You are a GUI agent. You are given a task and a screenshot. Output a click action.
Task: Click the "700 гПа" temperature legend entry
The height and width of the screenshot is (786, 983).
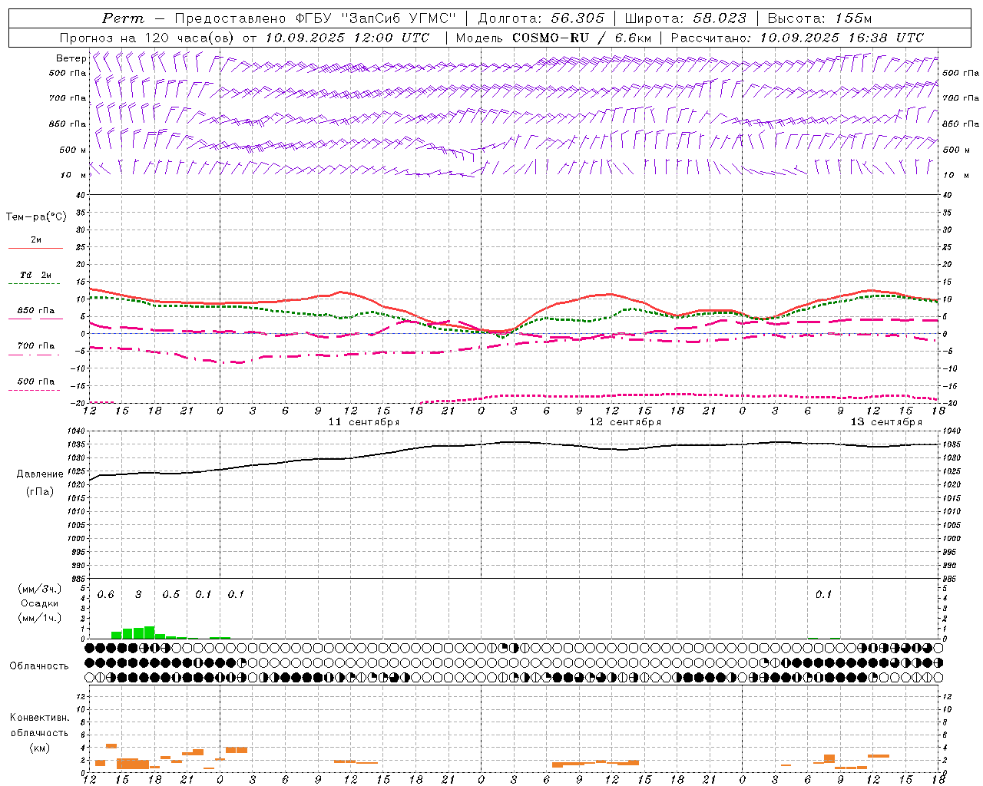[36, 345]
